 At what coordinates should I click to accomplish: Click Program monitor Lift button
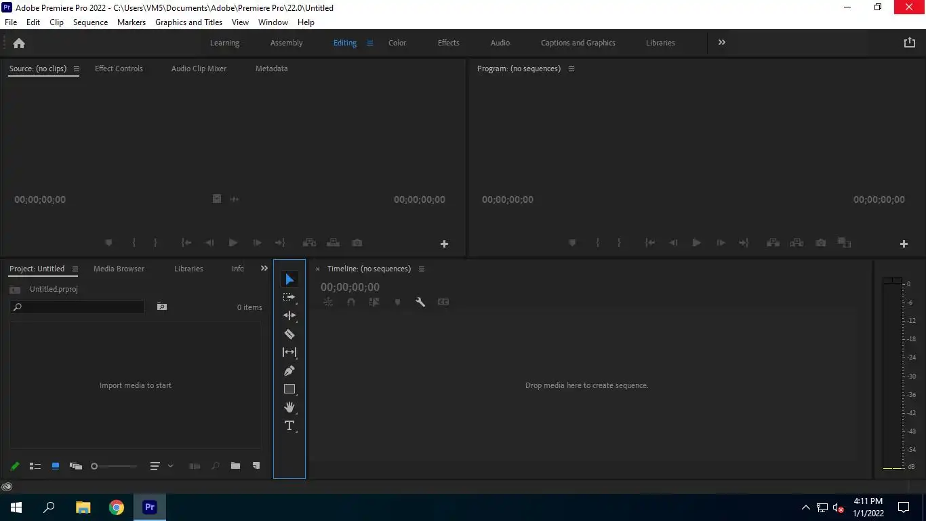(773, 243)
